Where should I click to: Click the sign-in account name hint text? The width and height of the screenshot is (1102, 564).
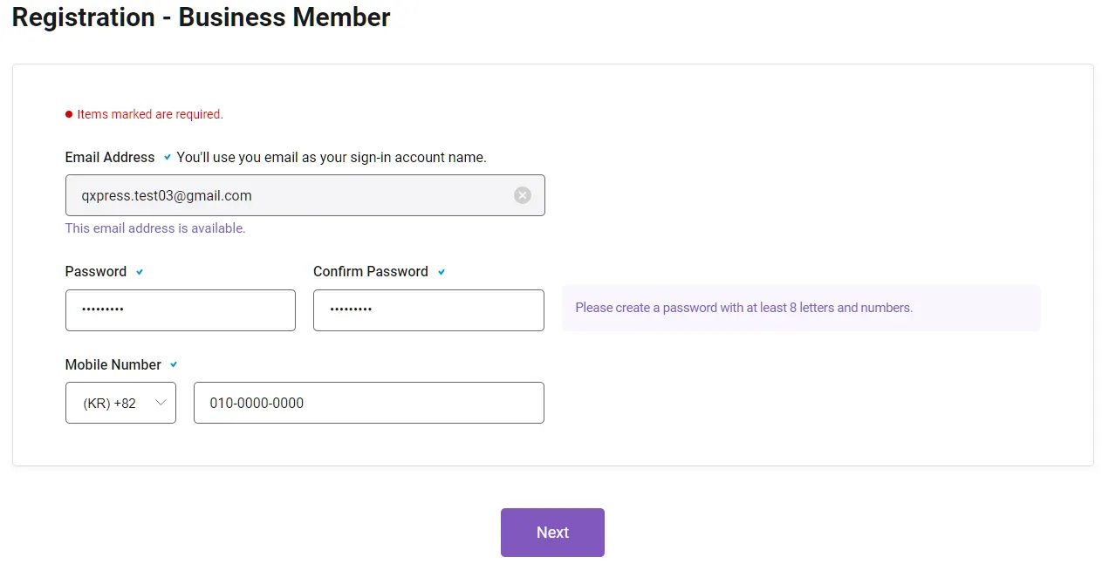[332, 158]
